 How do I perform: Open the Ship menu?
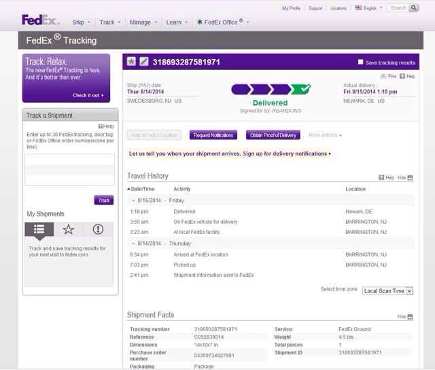82,22
